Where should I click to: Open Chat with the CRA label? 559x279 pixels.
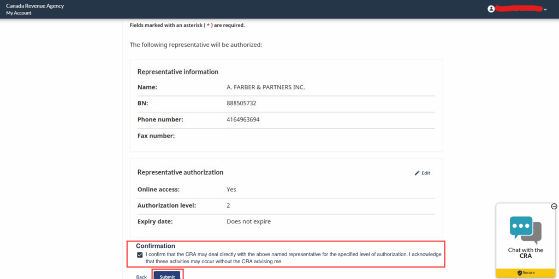pos(525,253)
